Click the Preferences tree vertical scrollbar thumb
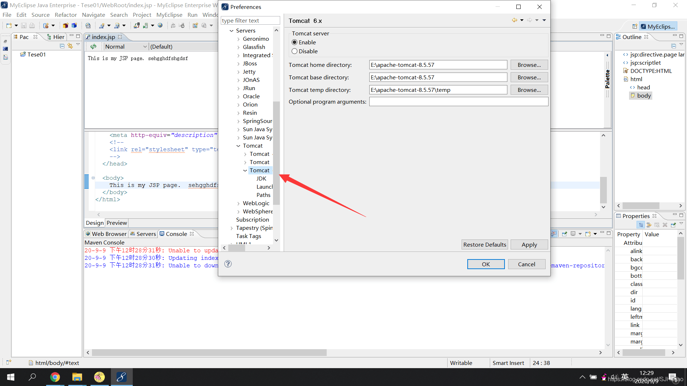687x386 pixels. (276, 153)
